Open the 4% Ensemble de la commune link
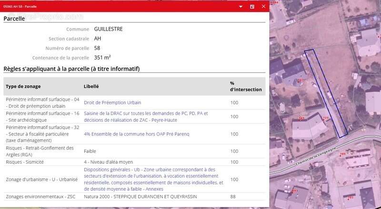Image resolution: width=381 pixels, height=209 pixels. tap(136, 134)
